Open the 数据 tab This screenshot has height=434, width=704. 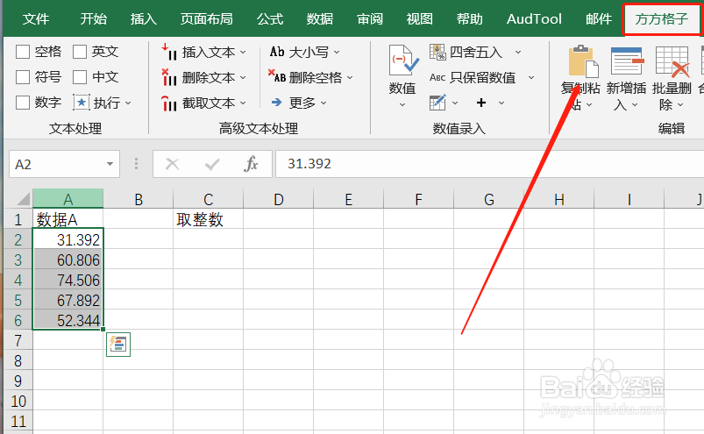(320, 18)
